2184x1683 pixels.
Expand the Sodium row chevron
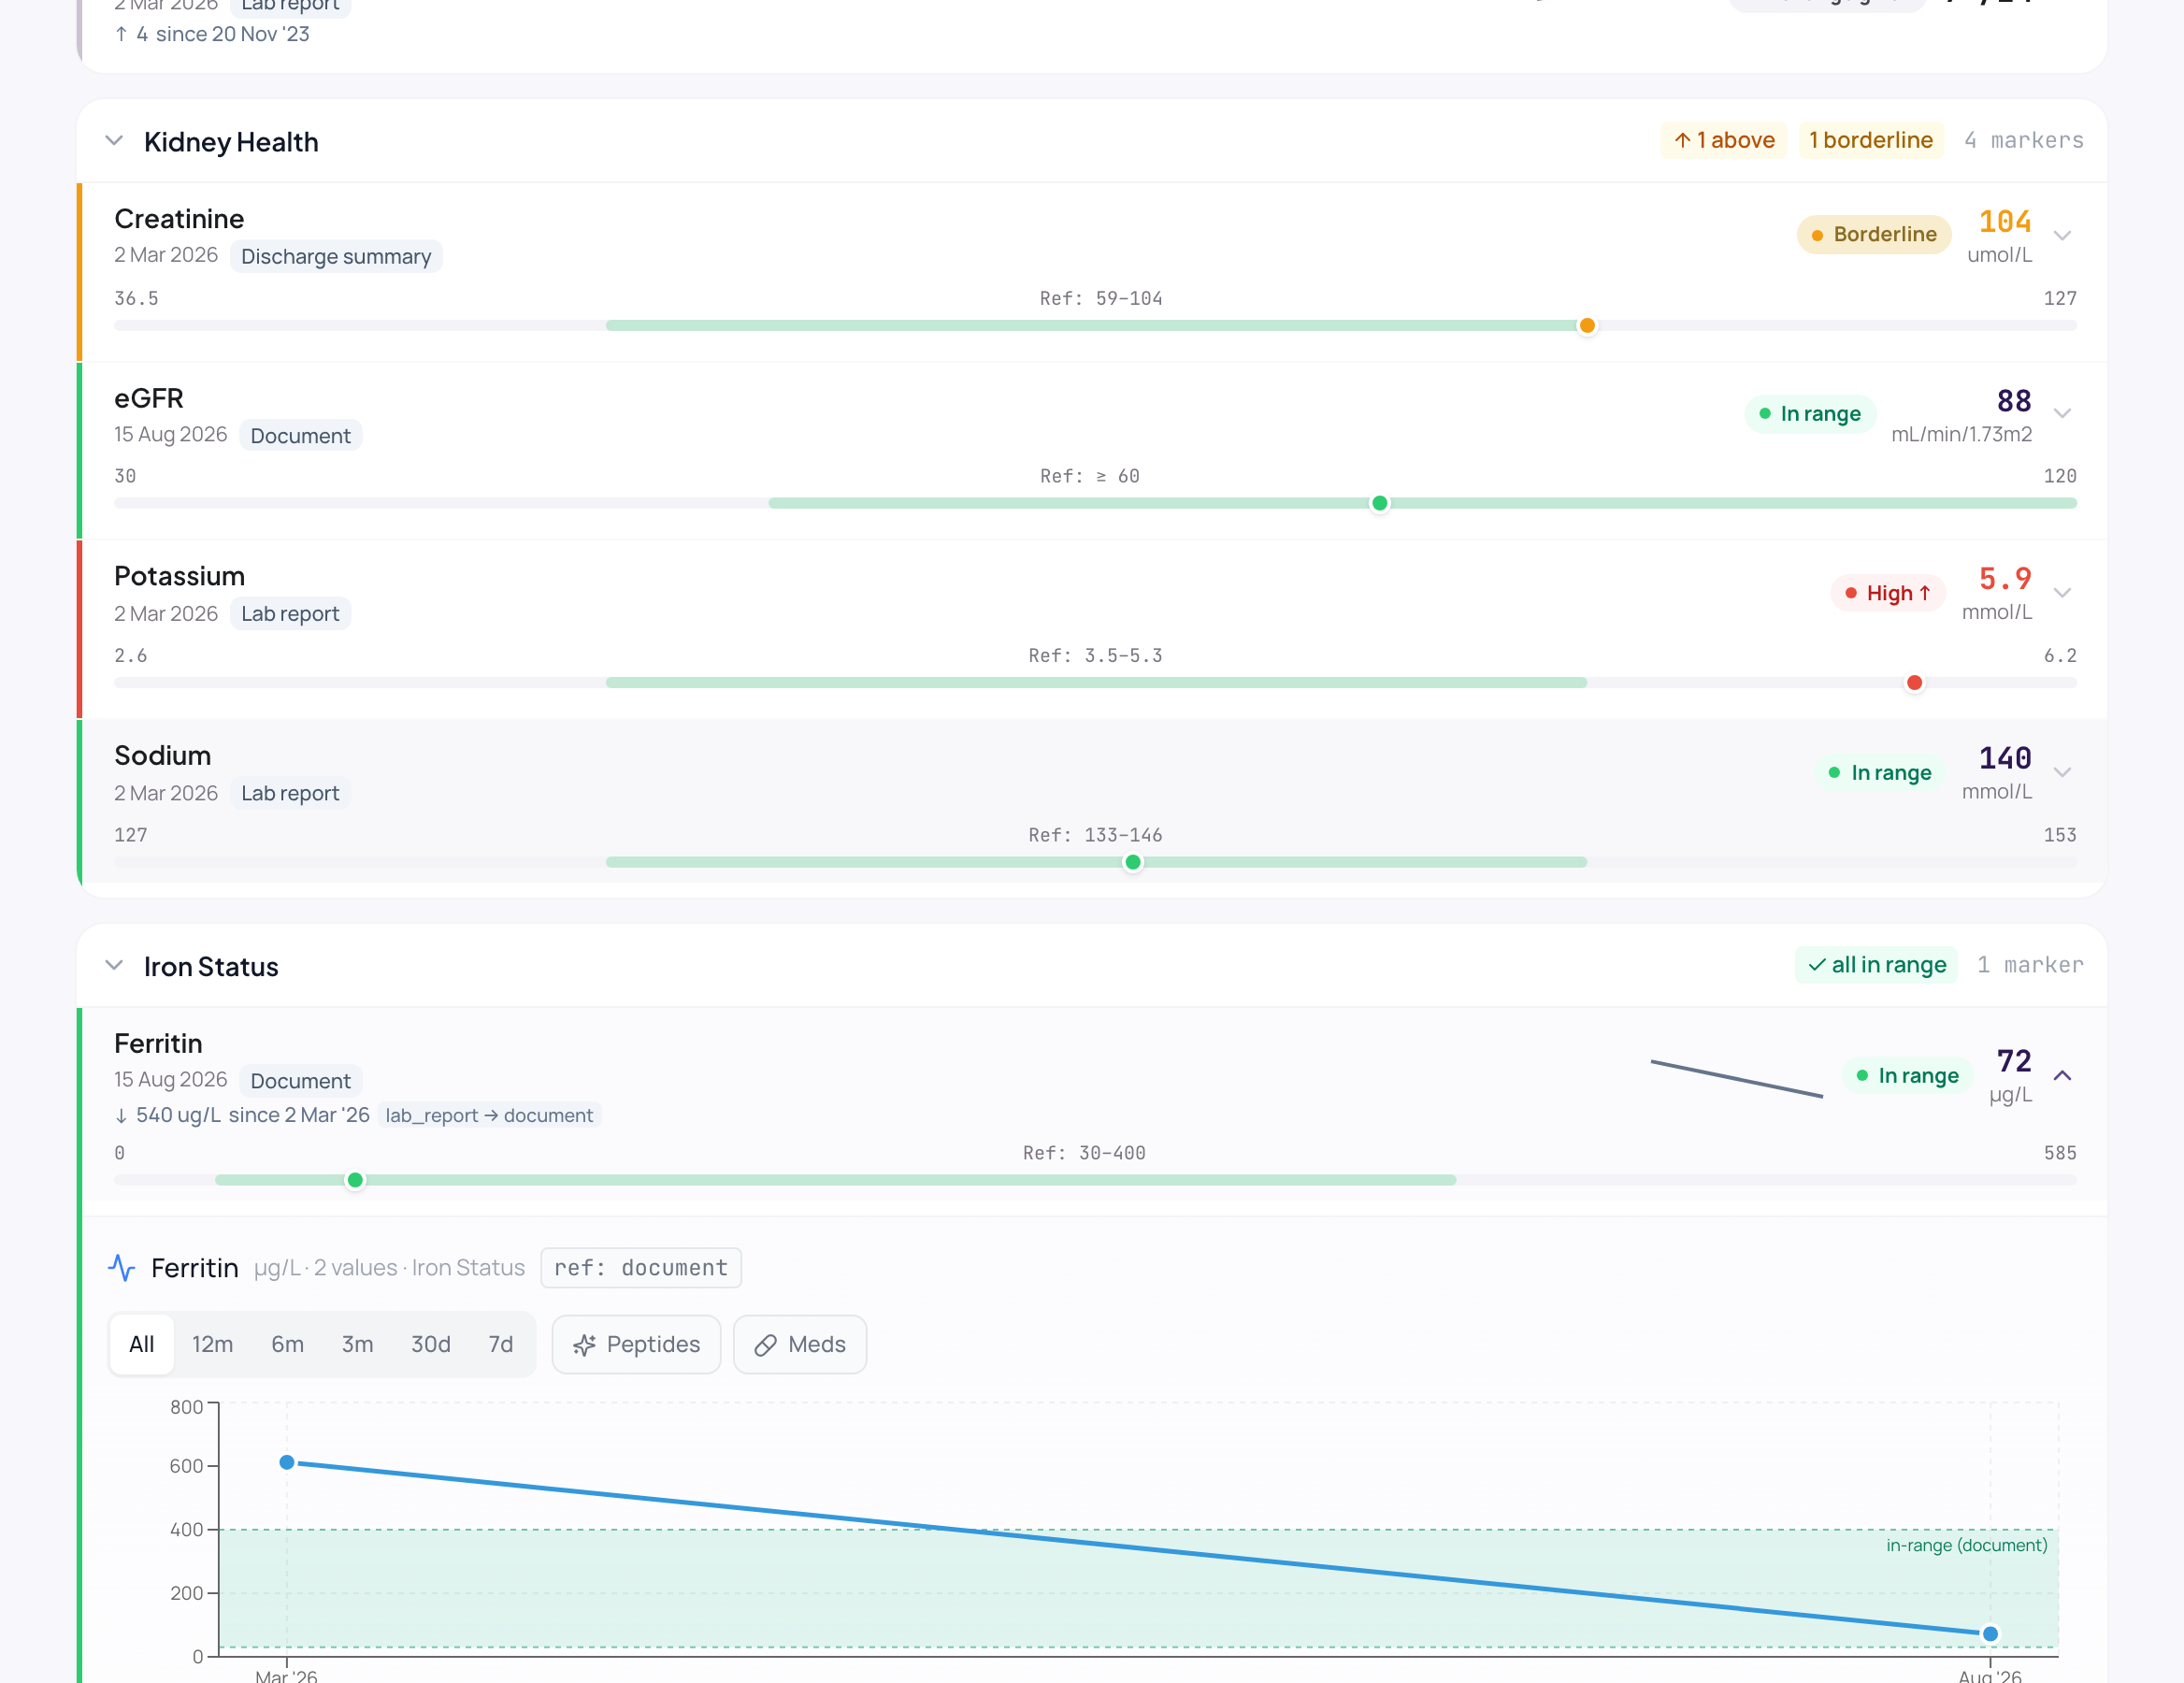pyautogui.click(x=2062, y=771)
